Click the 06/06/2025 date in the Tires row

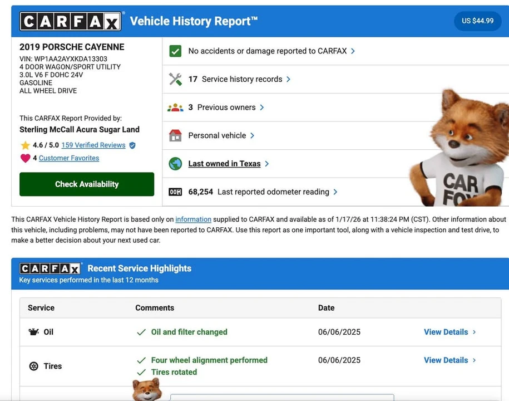[339, 360]
